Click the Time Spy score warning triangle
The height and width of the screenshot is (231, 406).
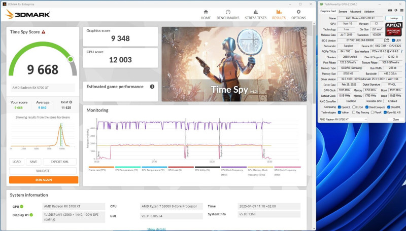point(44,32)
